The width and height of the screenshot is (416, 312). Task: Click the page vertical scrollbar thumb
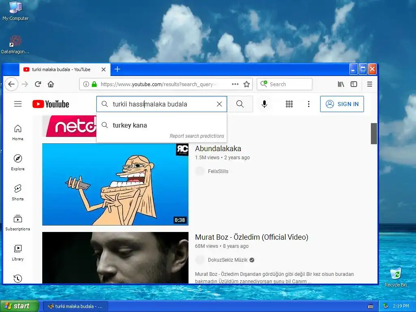click(x=374, y=133)
